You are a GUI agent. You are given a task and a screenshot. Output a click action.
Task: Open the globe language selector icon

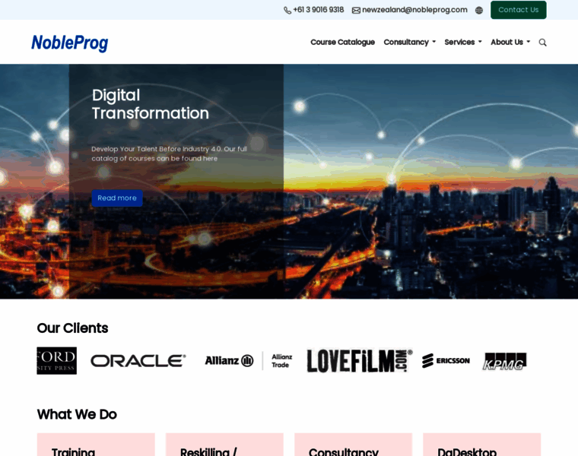pos(479,11)
